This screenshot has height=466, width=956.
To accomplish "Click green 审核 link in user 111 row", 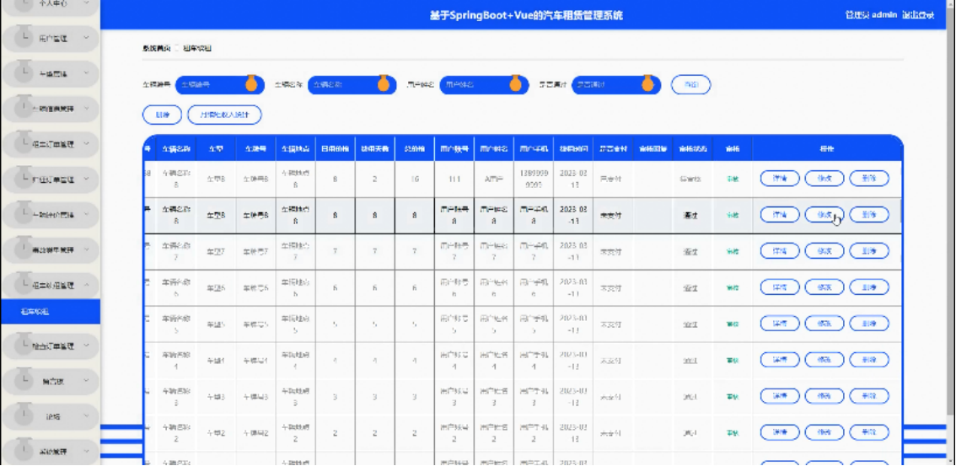I will (732, 179).
